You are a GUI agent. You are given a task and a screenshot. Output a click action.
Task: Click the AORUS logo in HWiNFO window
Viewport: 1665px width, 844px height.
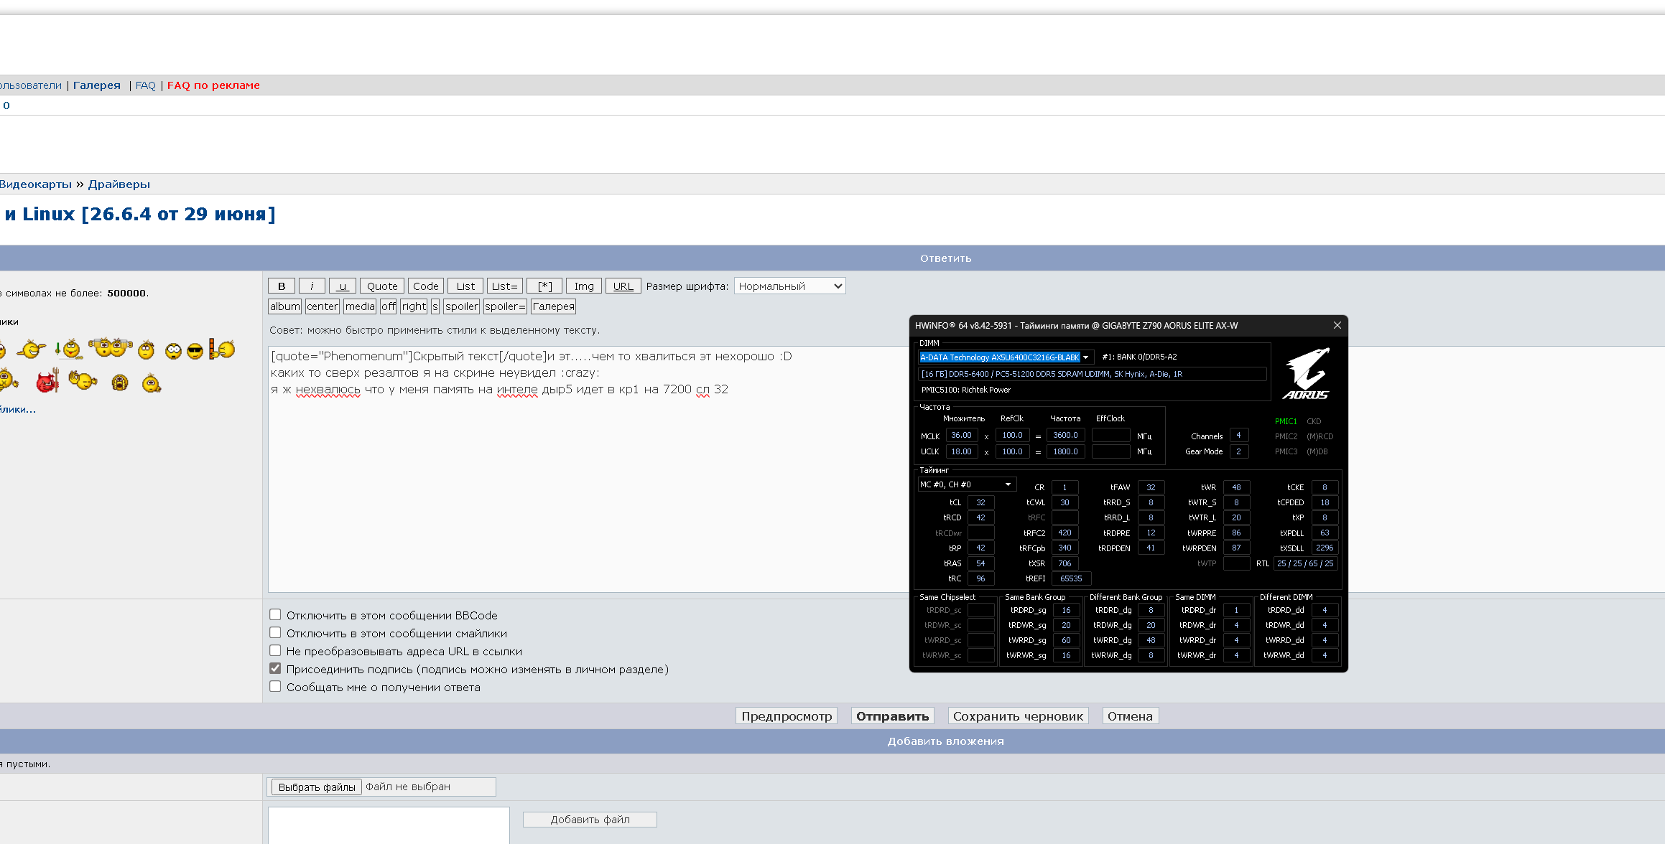1306,373
